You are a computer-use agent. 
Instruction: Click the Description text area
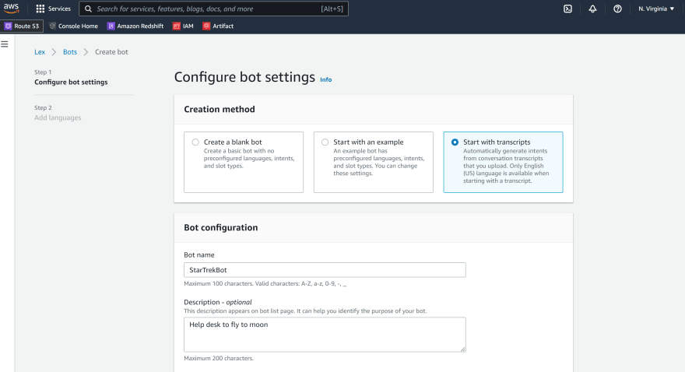325,335
